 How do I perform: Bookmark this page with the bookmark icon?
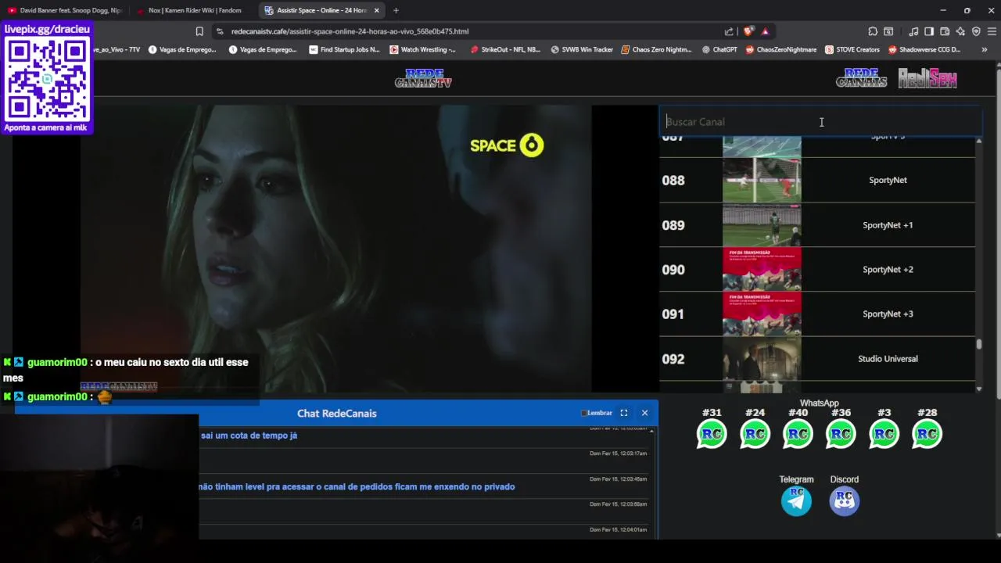(x=199, y=31)
